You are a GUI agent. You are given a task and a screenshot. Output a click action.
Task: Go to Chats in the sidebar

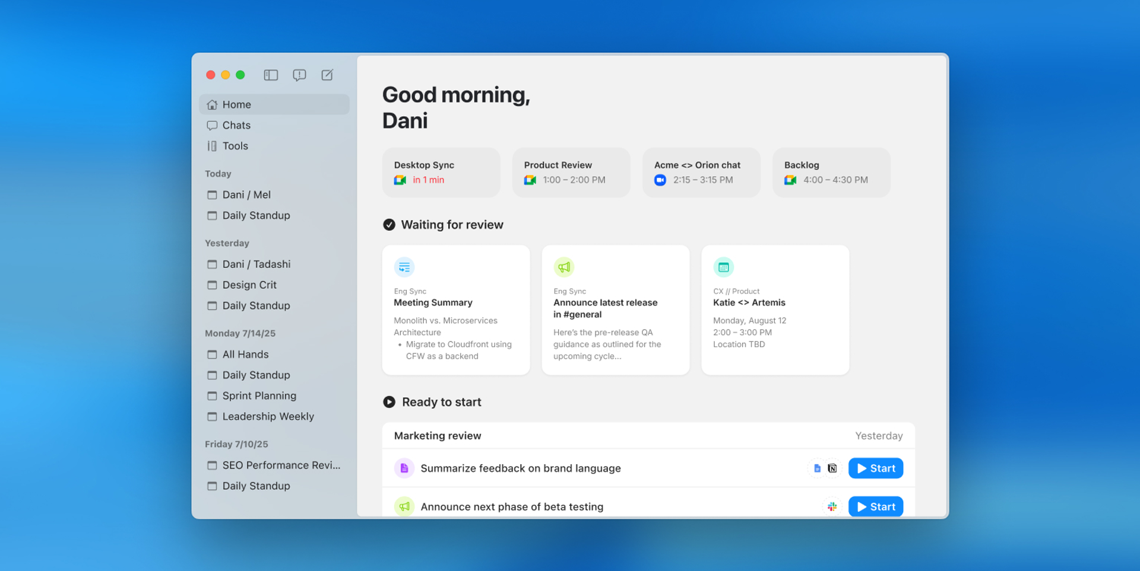pos(236,125)
